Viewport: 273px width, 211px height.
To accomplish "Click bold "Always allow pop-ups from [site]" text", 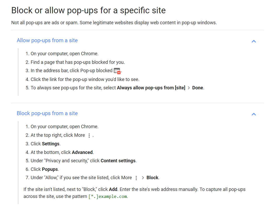I will tap(151, 88).
